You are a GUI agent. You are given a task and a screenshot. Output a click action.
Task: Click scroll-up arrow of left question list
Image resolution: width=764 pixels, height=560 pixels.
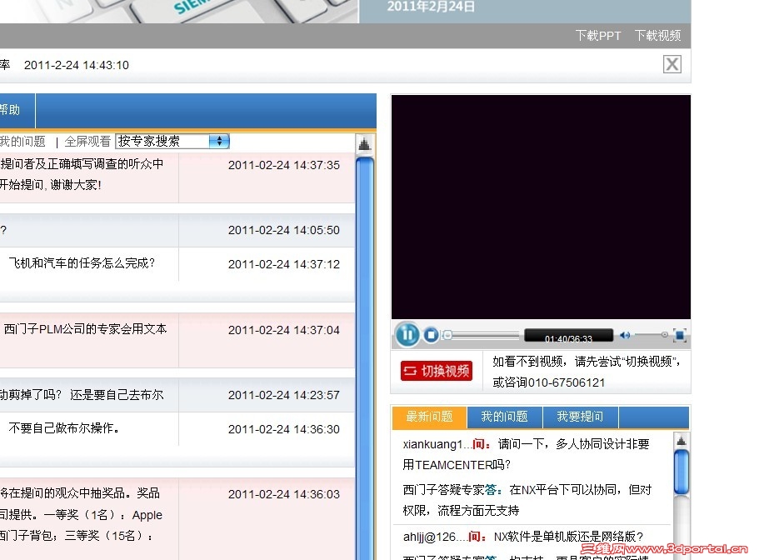pos(364,144)
